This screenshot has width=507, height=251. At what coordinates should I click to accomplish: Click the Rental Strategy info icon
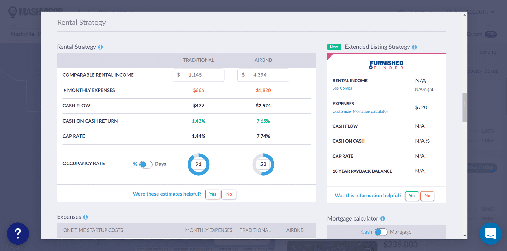click(100, 47)
